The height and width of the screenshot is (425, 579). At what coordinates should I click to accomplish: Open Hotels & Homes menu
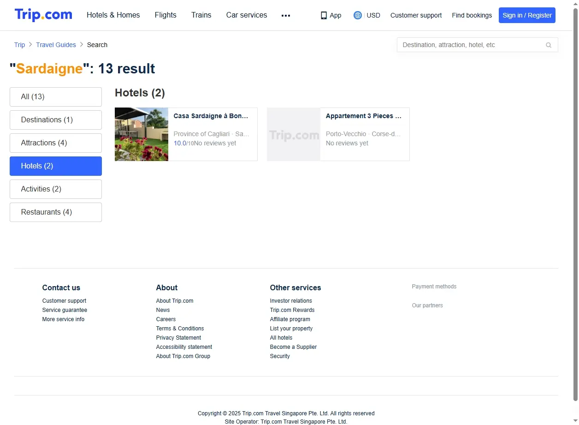point(113,15)
